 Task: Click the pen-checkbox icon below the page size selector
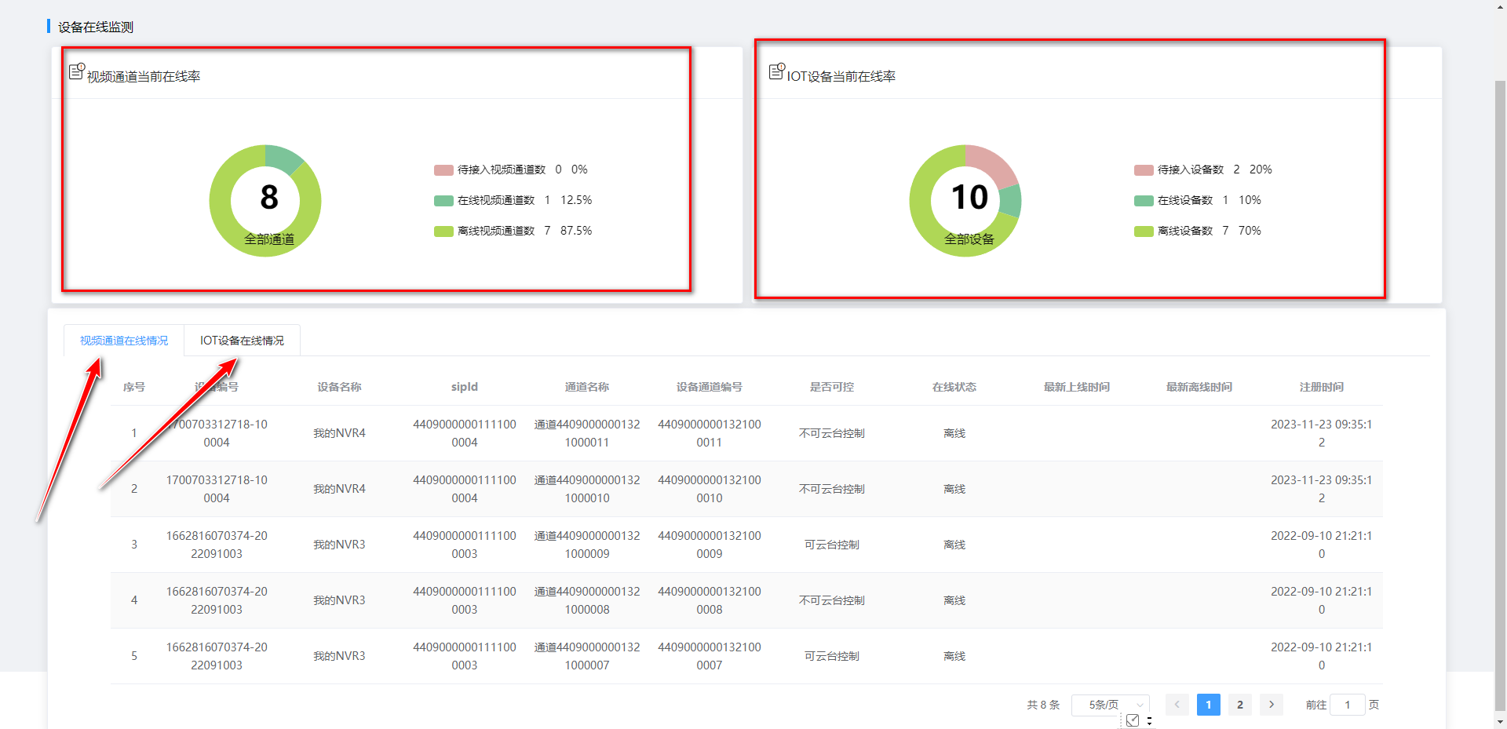pos(1133,719)
